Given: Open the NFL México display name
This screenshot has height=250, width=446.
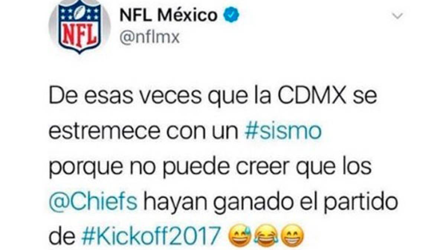Looking at the screenshot, I should tap(168, 16).
